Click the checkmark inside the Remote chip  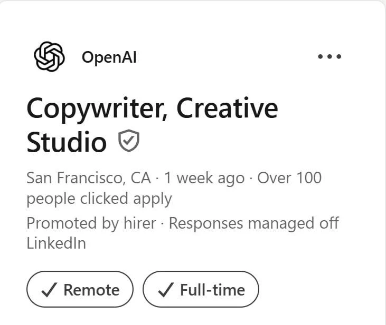point(49,290)
